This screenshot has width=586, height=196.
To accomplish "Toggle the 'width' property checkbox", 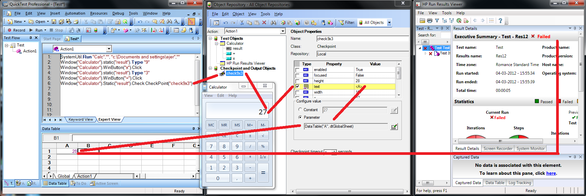I will 297,92.
